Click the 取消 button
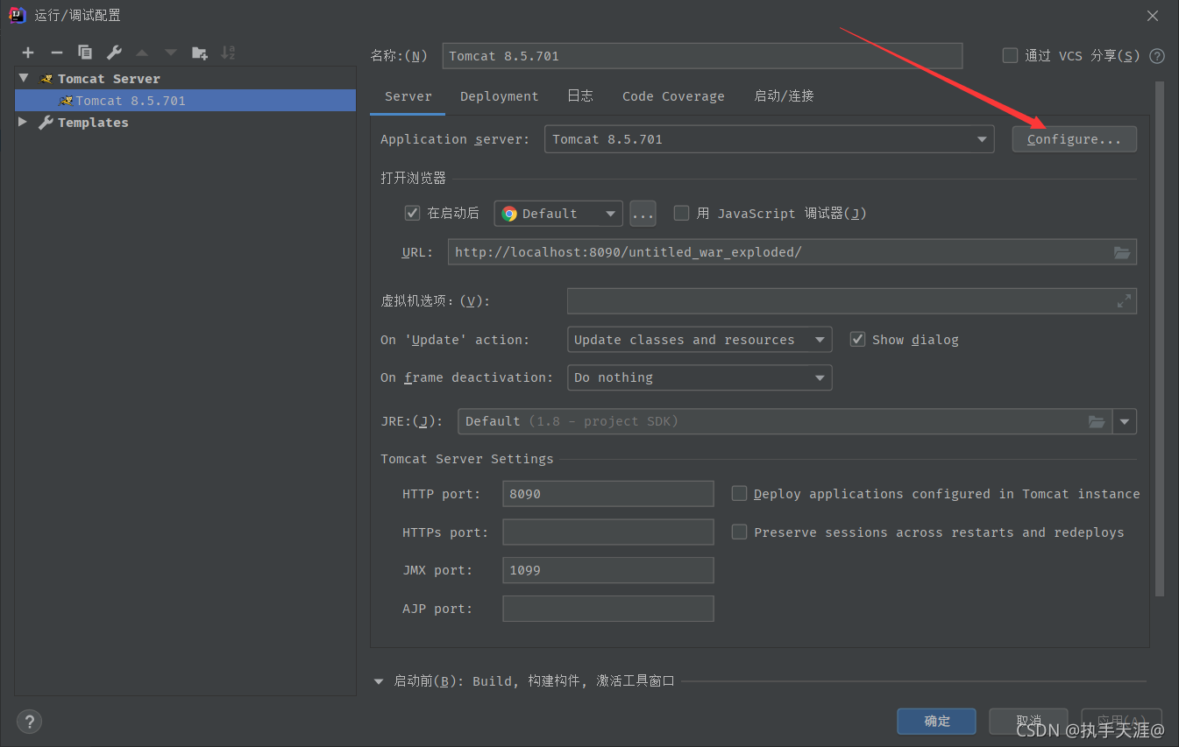1179x747 pixels. pyautogui.click(x=1029, y=722)
